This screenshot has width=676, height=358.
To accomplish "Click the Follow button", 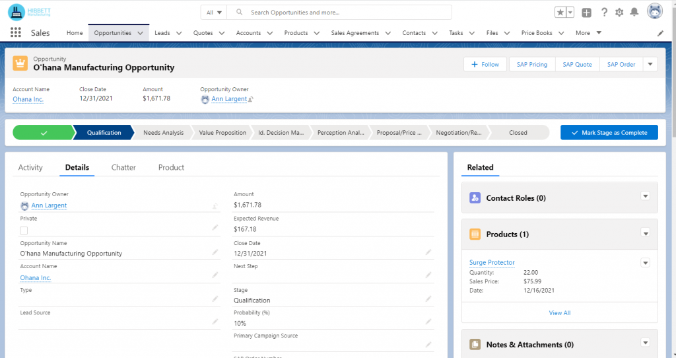I will pos(485,64).
